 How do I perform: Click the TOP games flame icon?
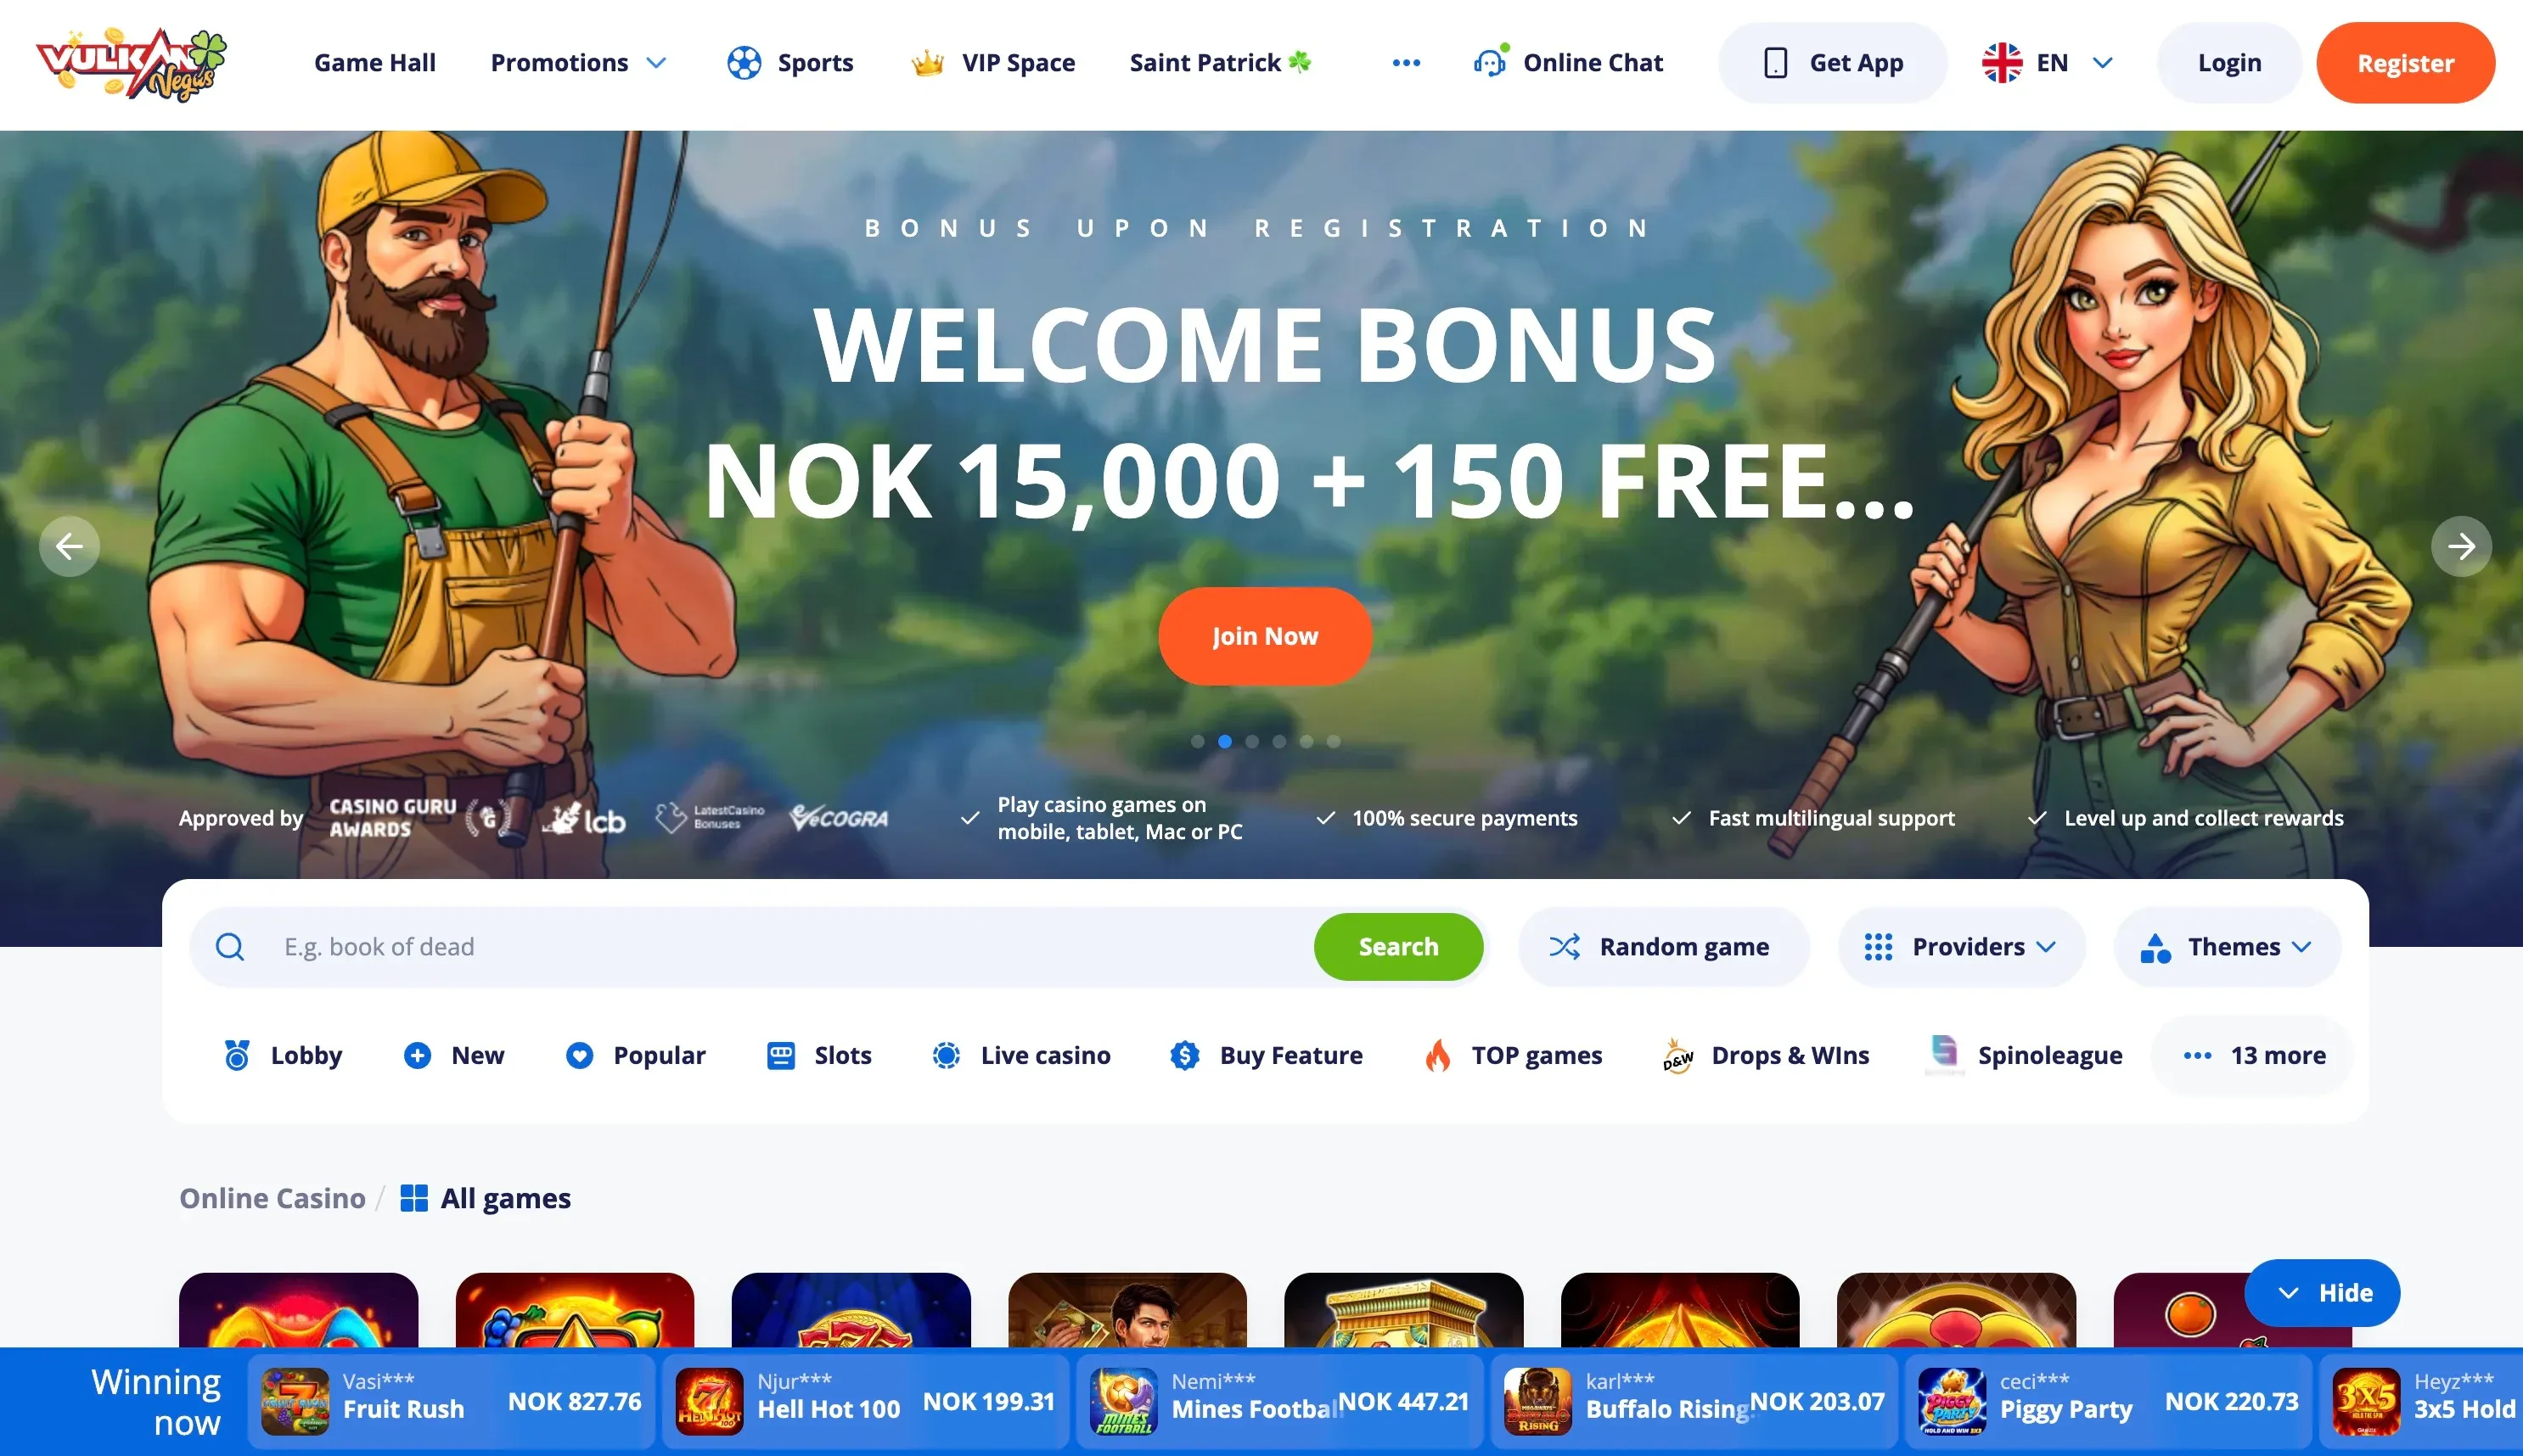[1437, 1055]
